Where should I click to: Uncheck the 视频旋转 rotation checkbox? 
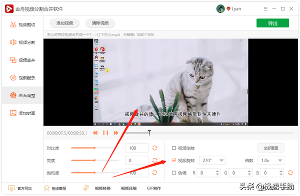(x=174, y=160)
